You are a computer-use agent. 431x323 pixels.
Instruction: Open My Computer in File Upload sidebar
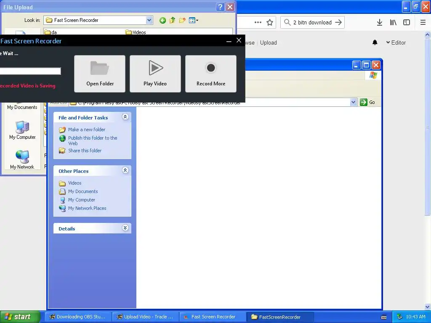22,130
